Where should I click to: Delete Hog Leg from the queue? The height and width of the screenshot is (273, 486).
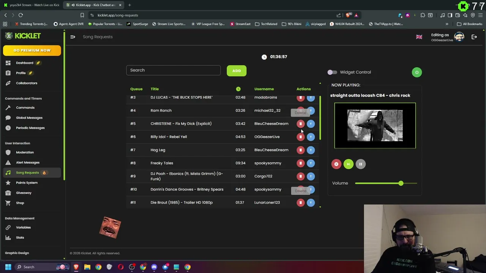(x=300, y=150)
